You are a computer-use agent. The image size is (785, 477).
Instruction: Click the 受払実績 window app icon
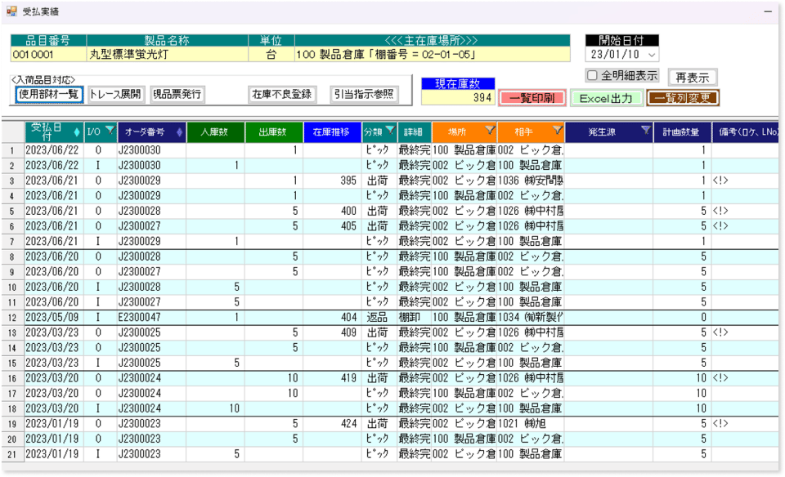[11, 11]
